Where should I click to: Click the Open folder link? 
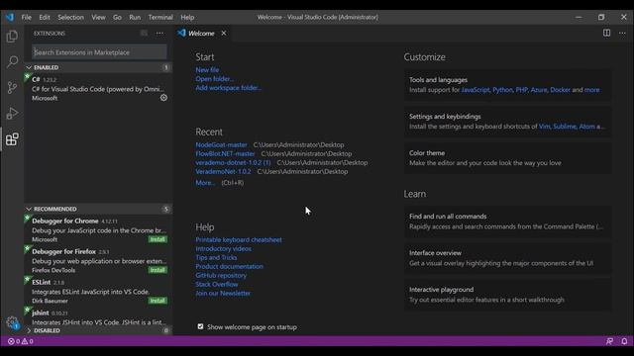click(x=215, y=79)
